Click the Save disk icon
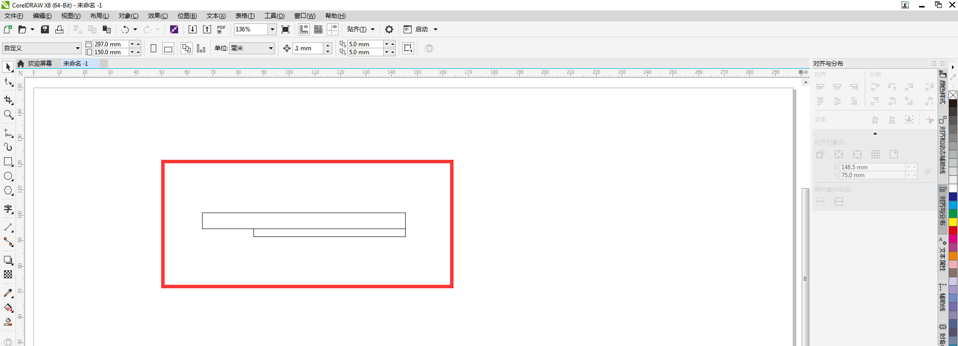 pos(45,29)
